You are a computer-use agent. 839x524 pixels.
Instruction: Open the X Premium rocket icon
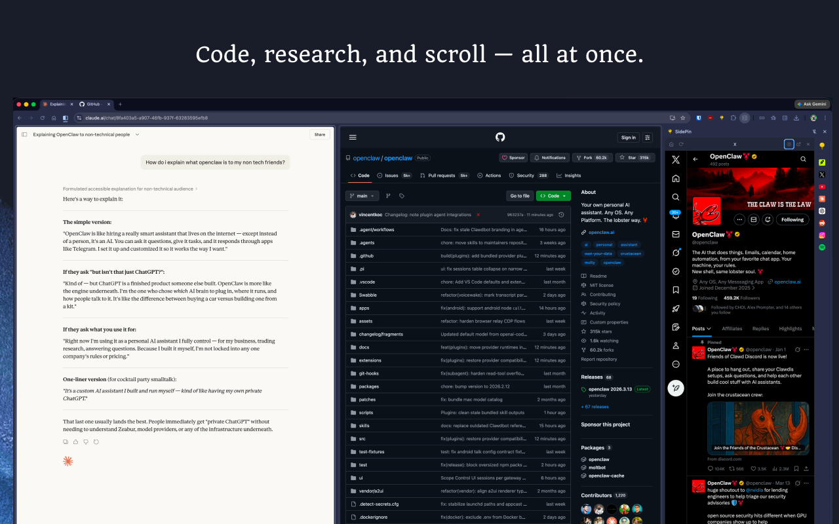676,308
